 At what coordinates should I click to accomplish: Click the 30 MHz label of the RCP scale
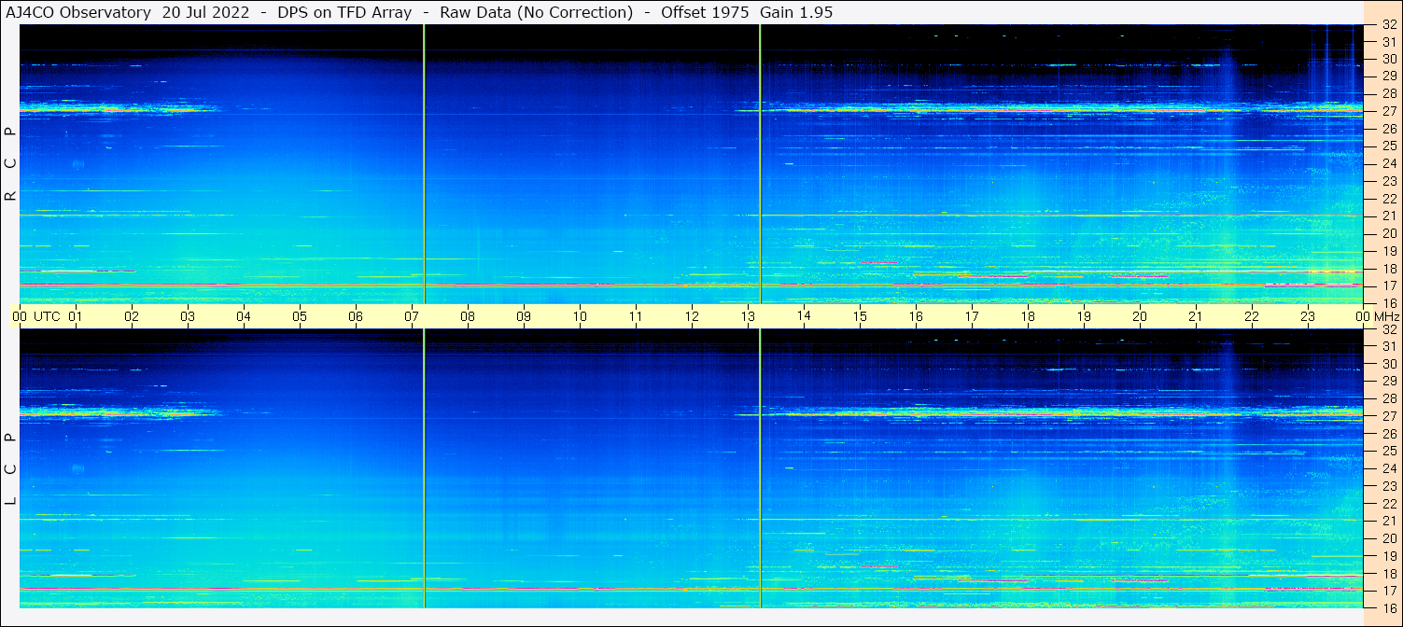coord(1389,60)
